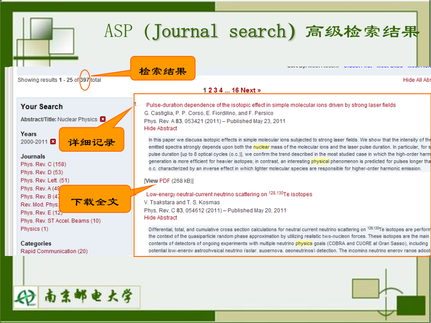Click the "Categories" heading

click(36, 244)
